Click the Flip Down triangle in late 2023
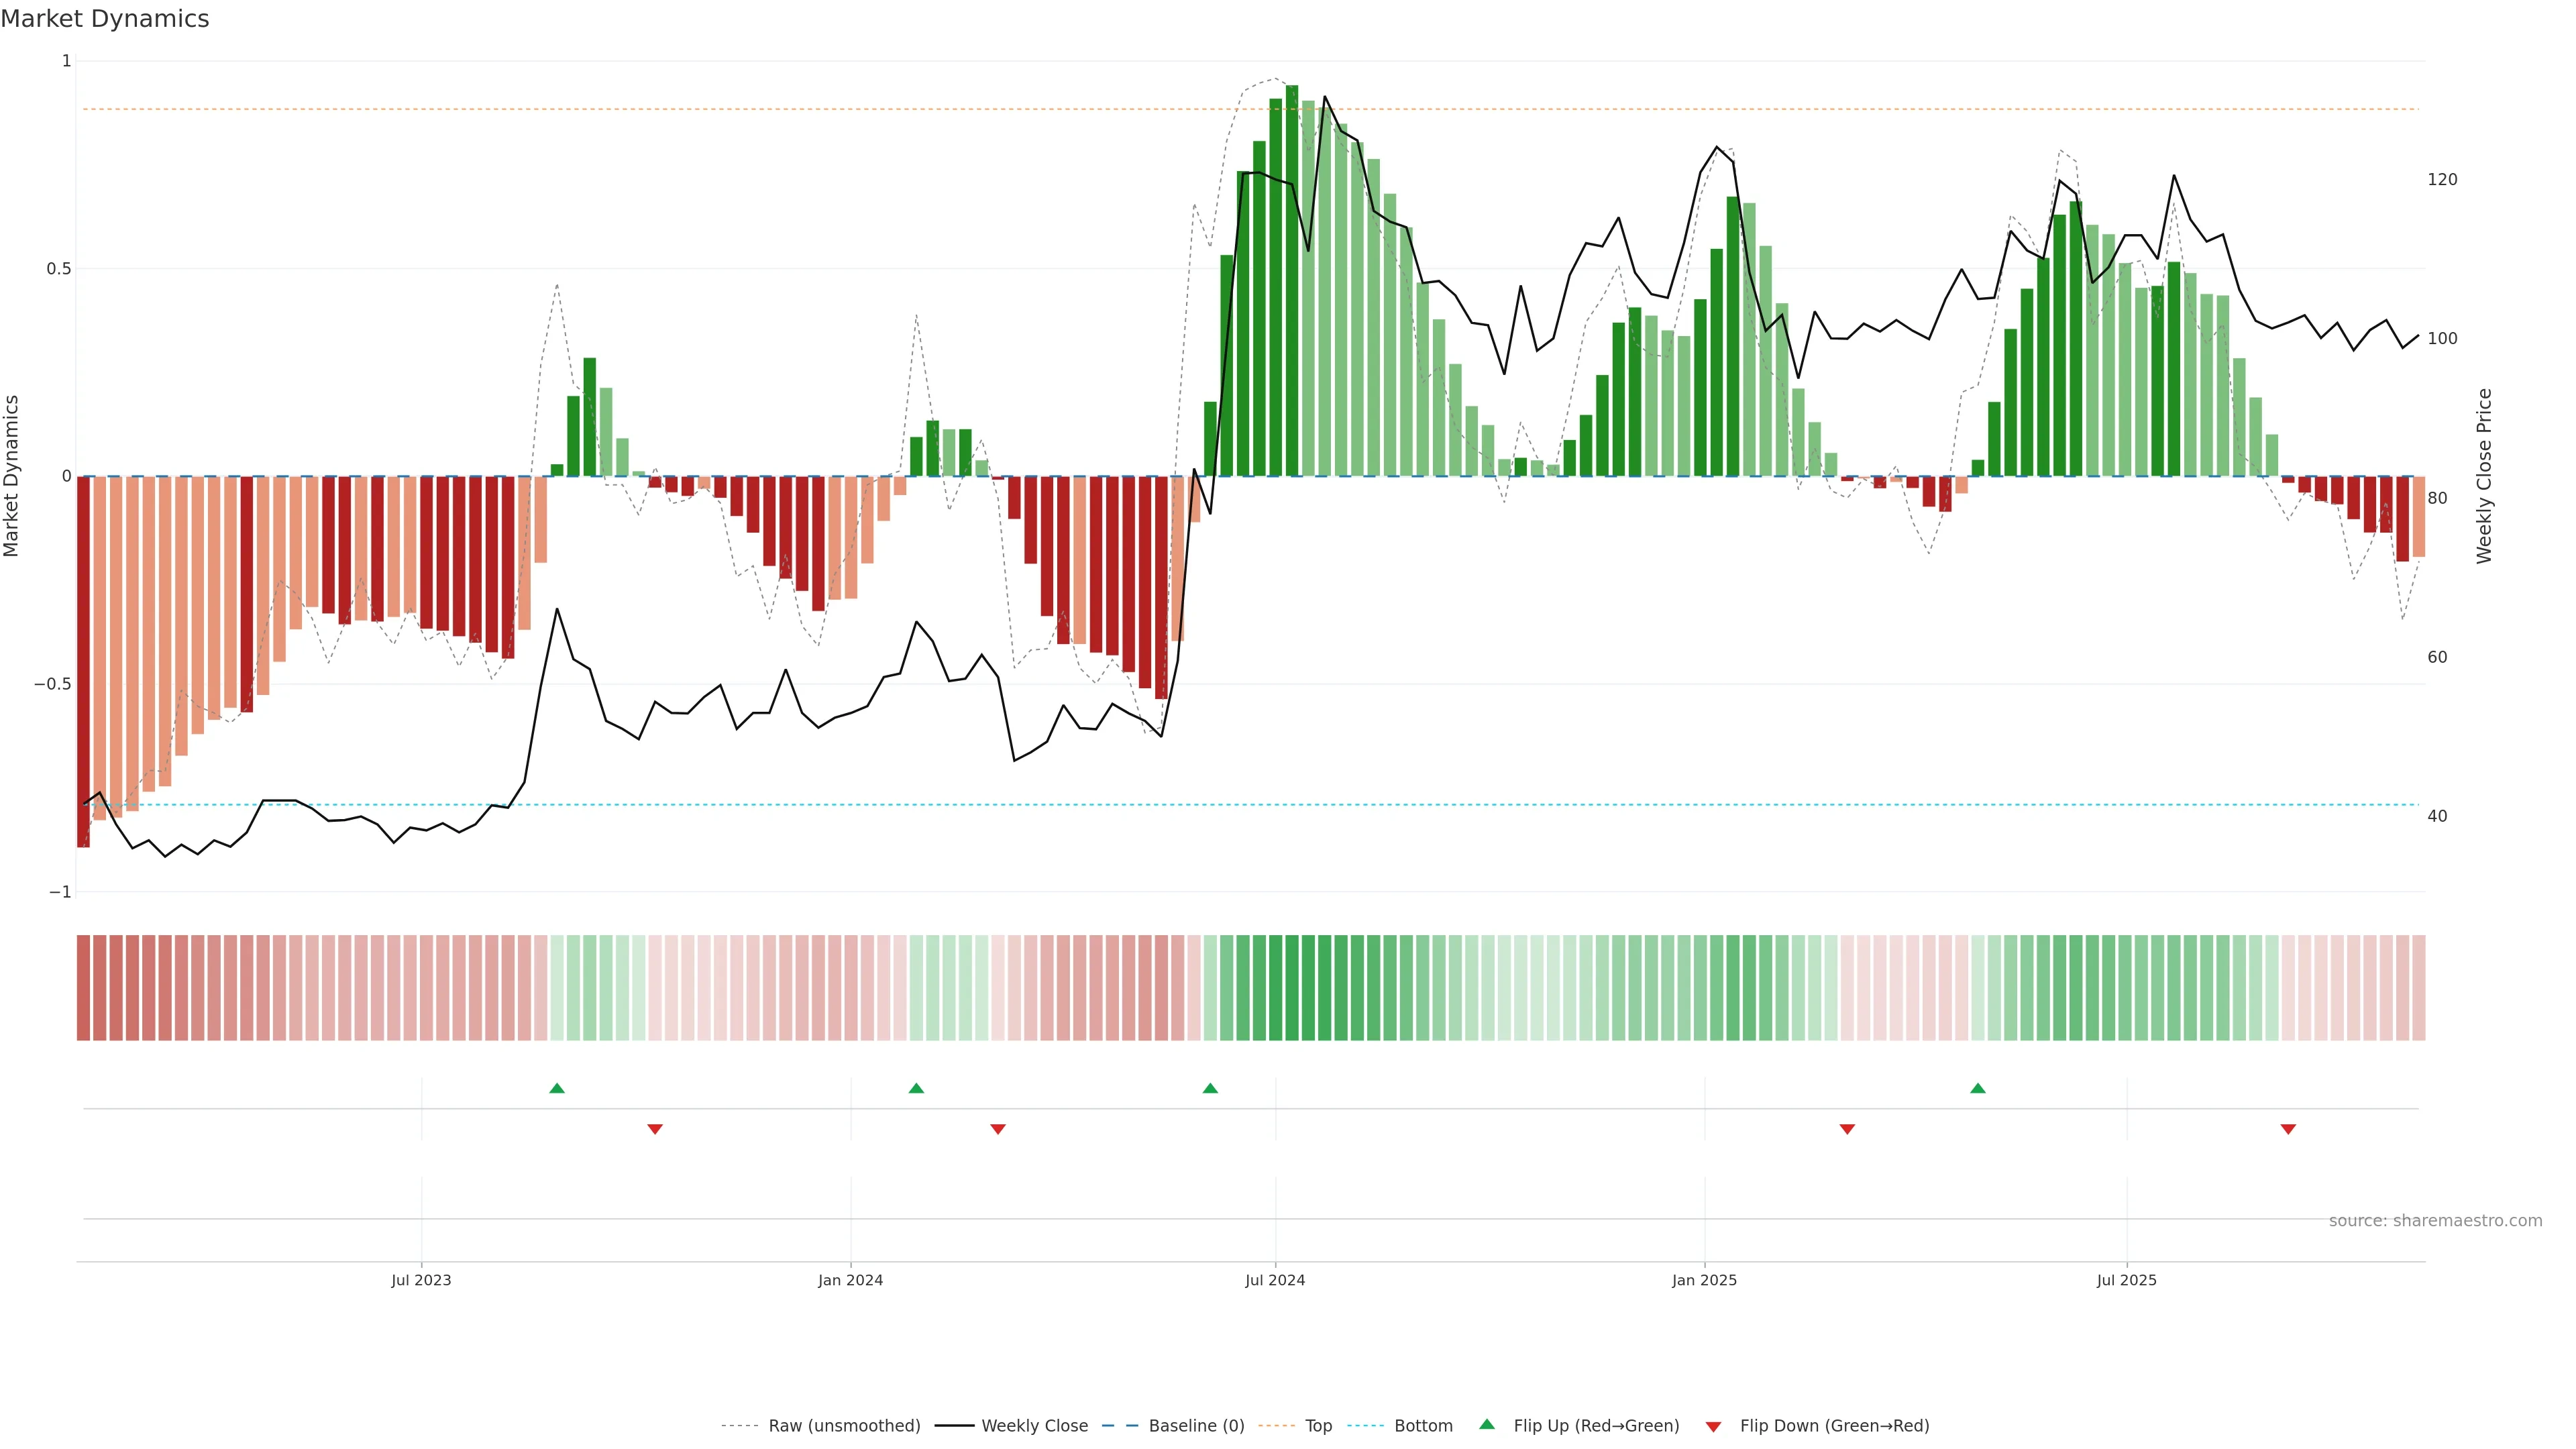The width and height of the screenshot is (2576, 1449). tap(655, 1129)
